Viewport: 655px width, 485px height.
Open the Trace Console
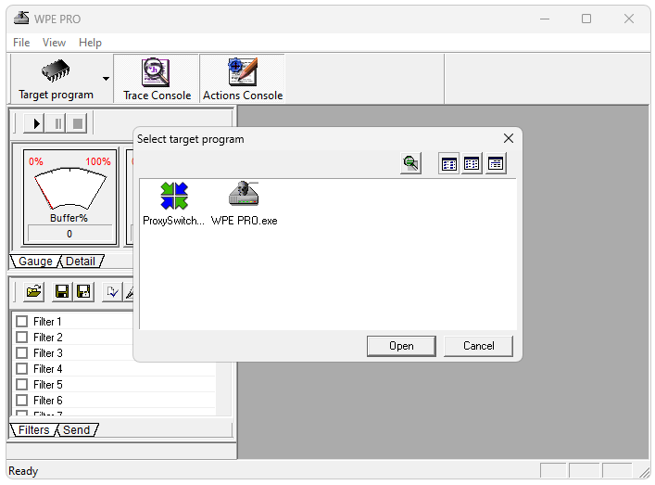tap(157, 79)
